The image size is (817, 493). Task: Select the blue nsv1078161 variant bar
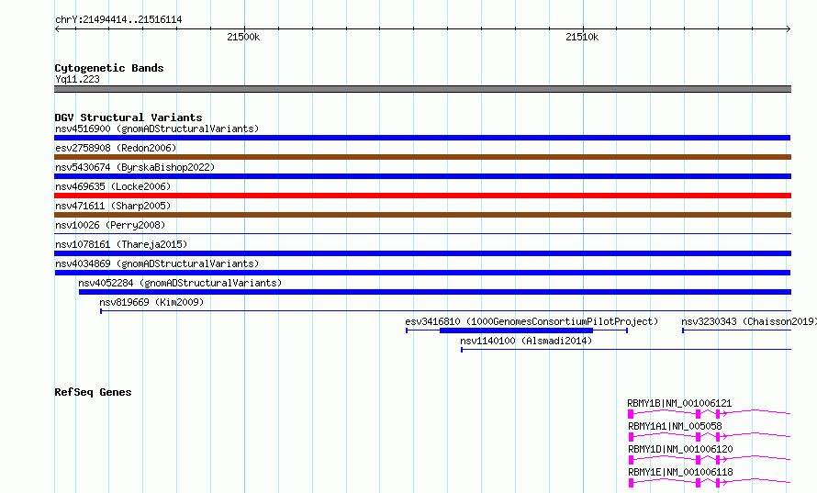(x=422, y=253)
